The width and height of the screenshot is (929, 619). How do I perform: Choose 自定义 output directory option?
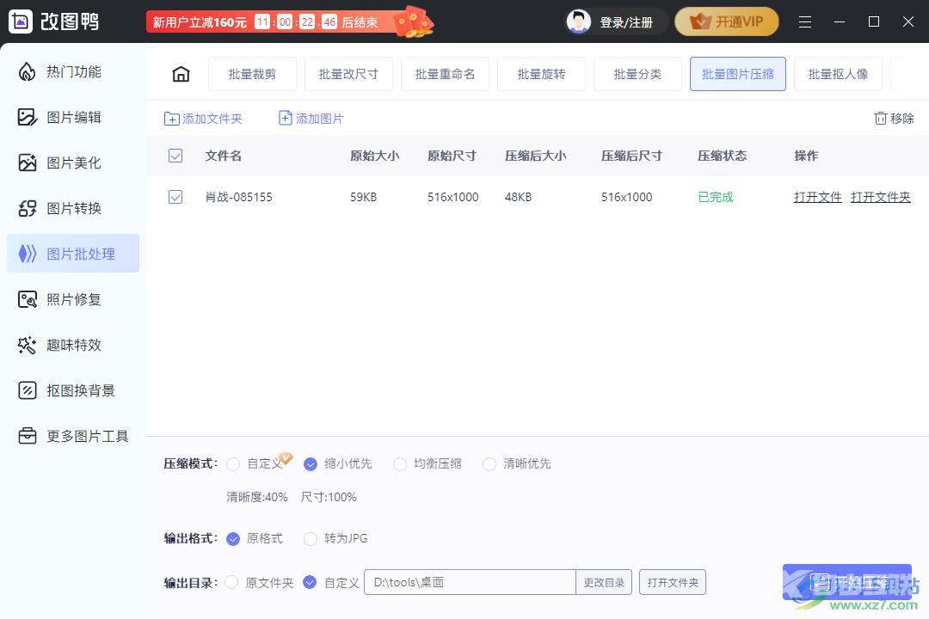click(310, 582)
